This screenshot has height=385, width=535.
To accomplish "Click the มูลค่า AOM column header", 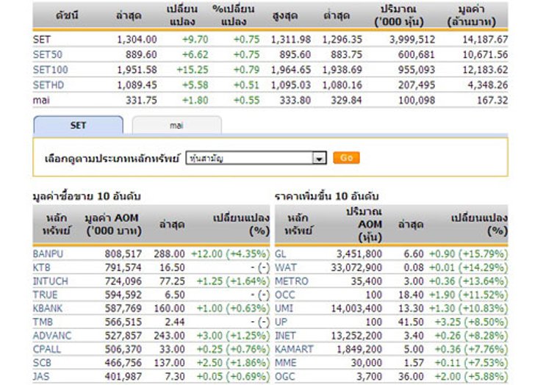I will pyautogui.click(x=112, y=224).
